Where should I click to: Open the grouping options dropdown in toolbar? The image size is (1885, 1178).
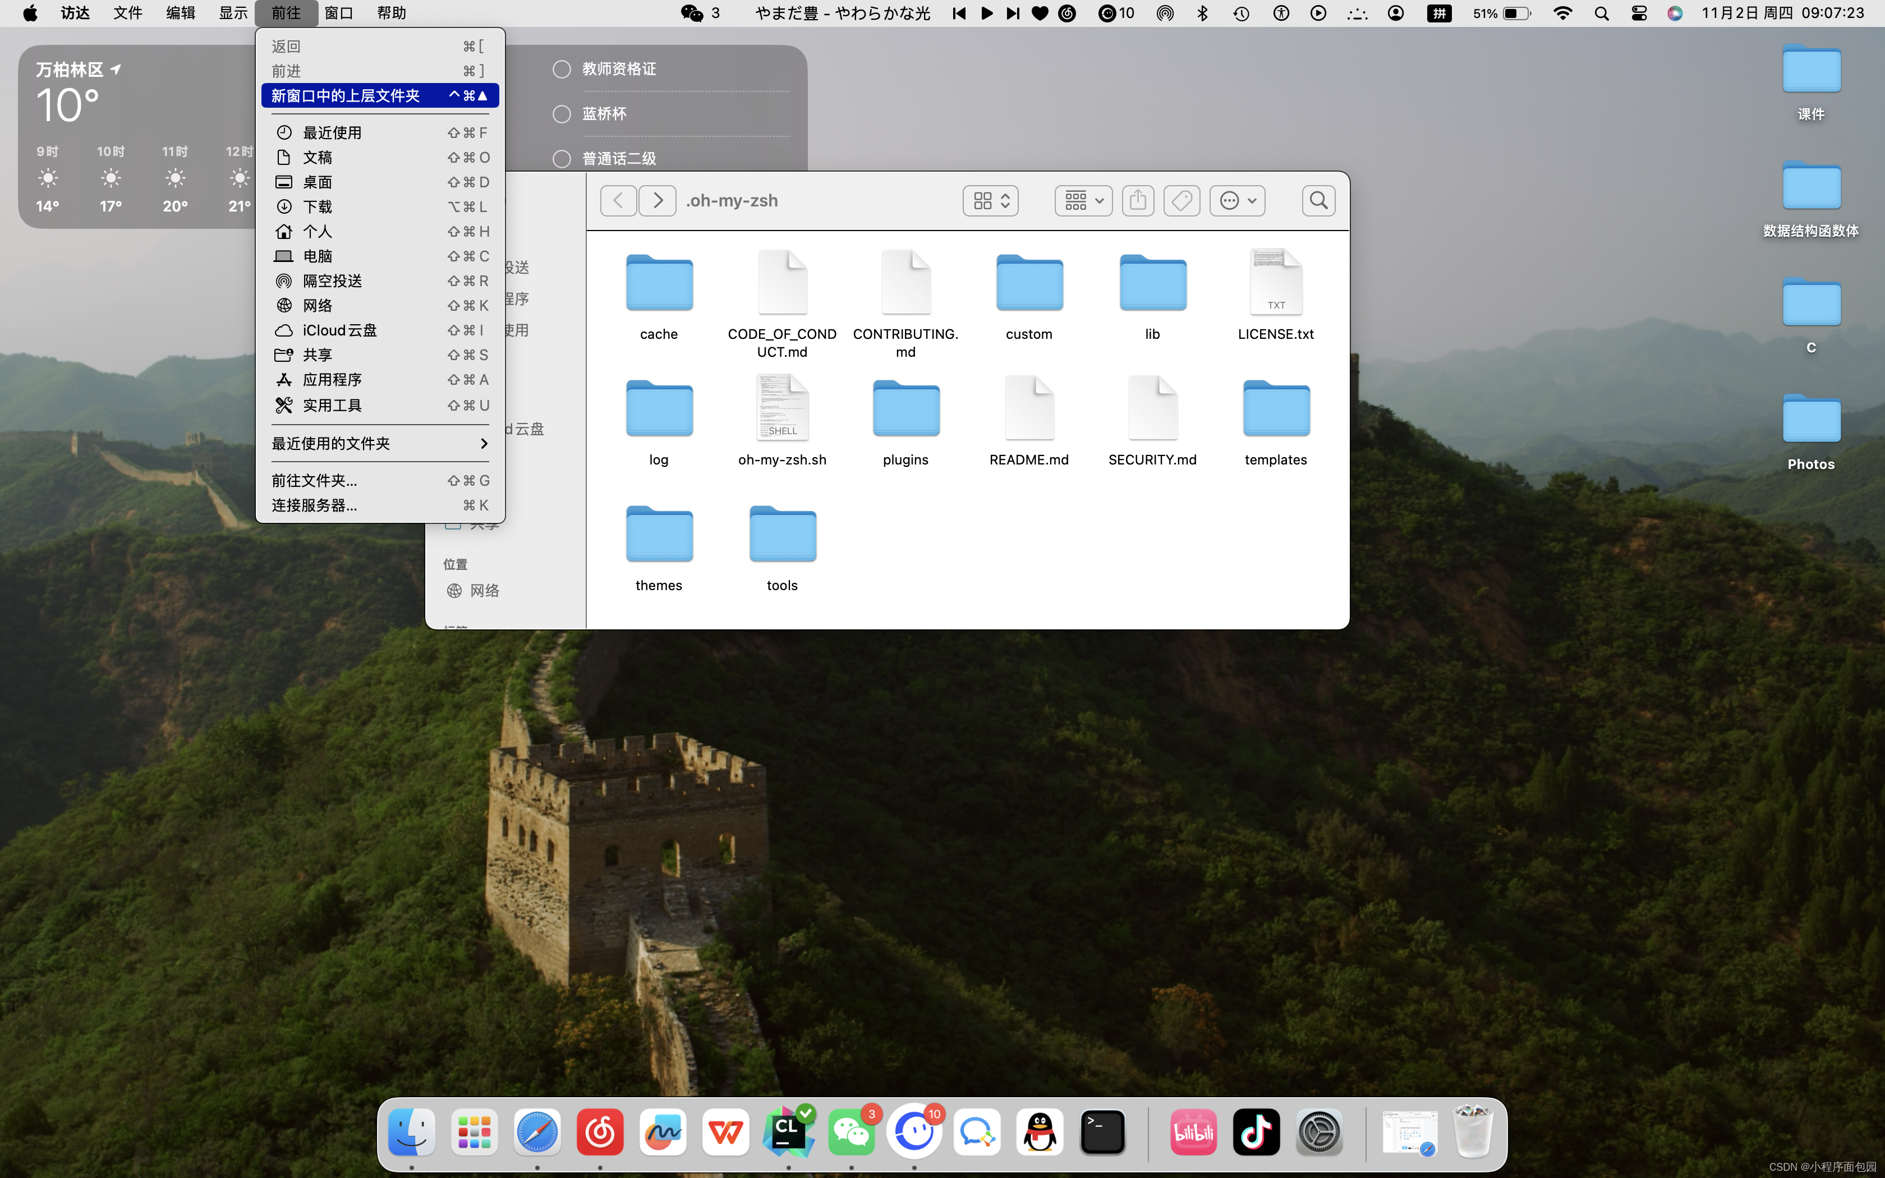point(1083,200)
